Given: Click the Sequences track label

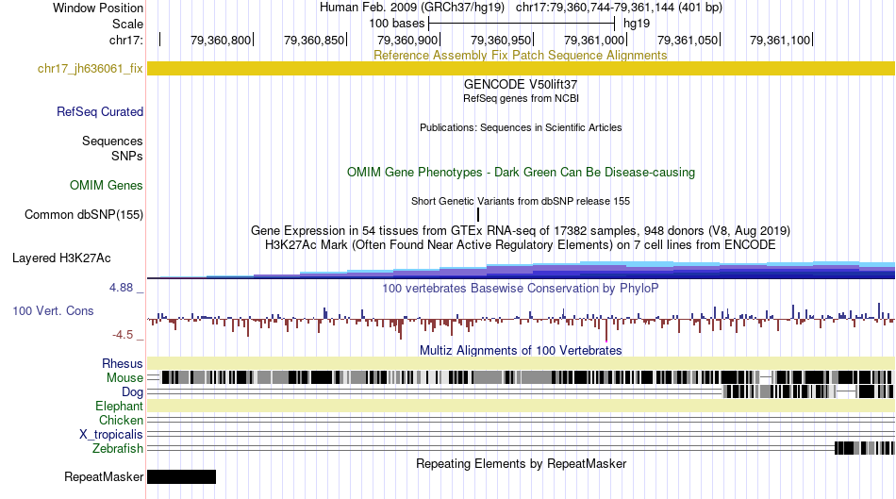Looking at the screenshot, I should [x=112, y=141].
